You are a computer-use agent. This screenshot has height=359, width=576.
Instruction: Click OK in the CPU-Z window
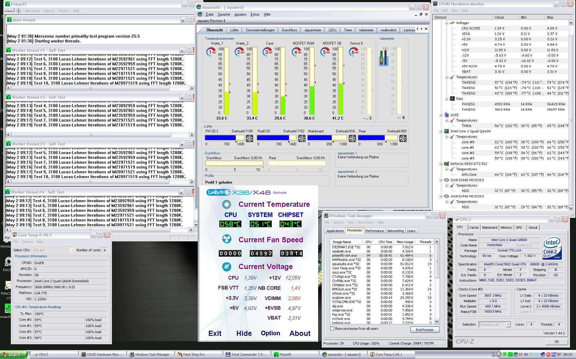[x=556, y=342]
